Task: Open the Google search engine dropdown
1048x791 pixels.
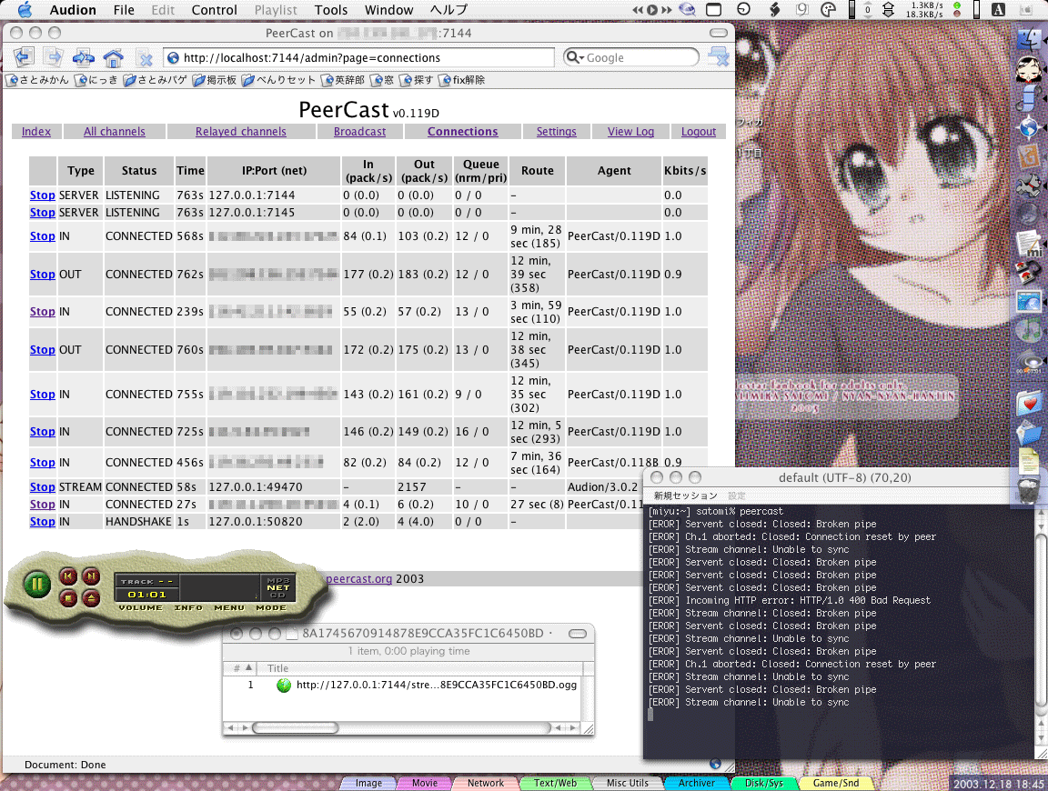Action: [575, 57]
